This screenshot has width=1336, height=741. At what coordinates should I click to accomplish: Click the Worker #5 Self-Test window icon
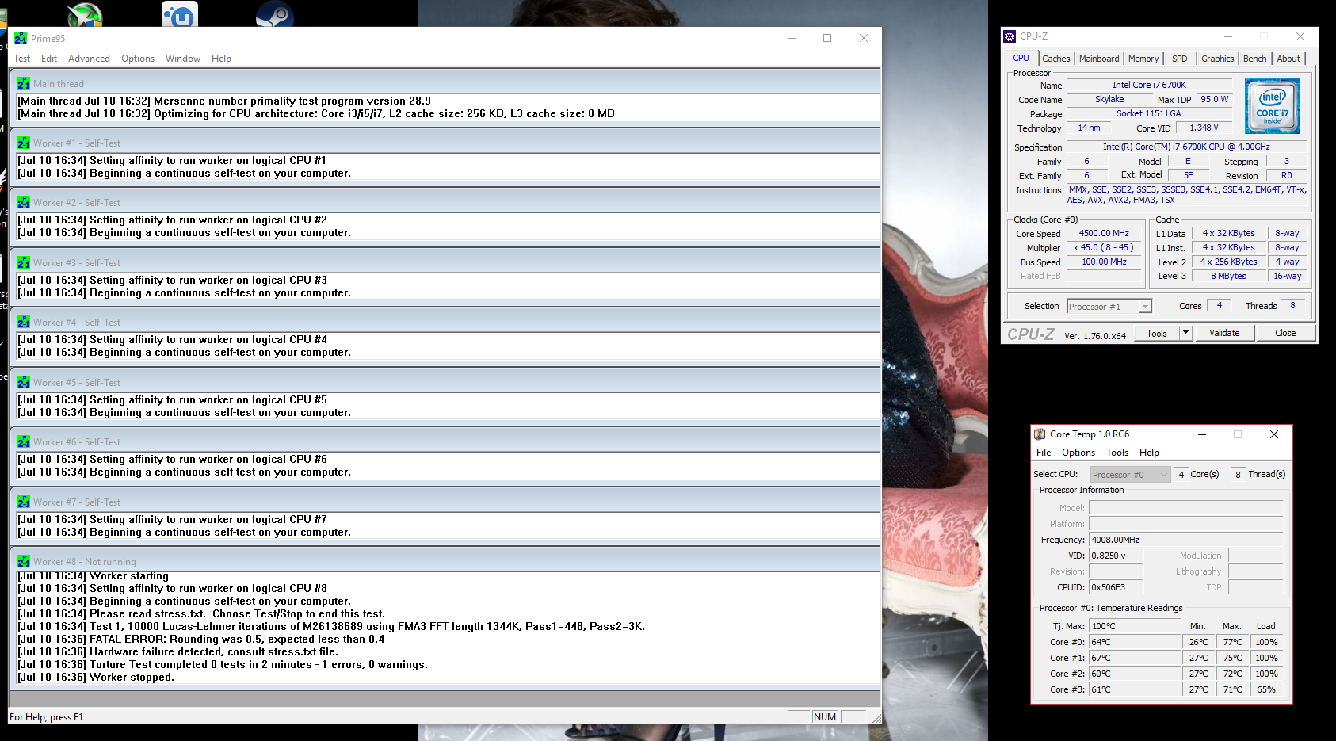(x=24, y=383)
